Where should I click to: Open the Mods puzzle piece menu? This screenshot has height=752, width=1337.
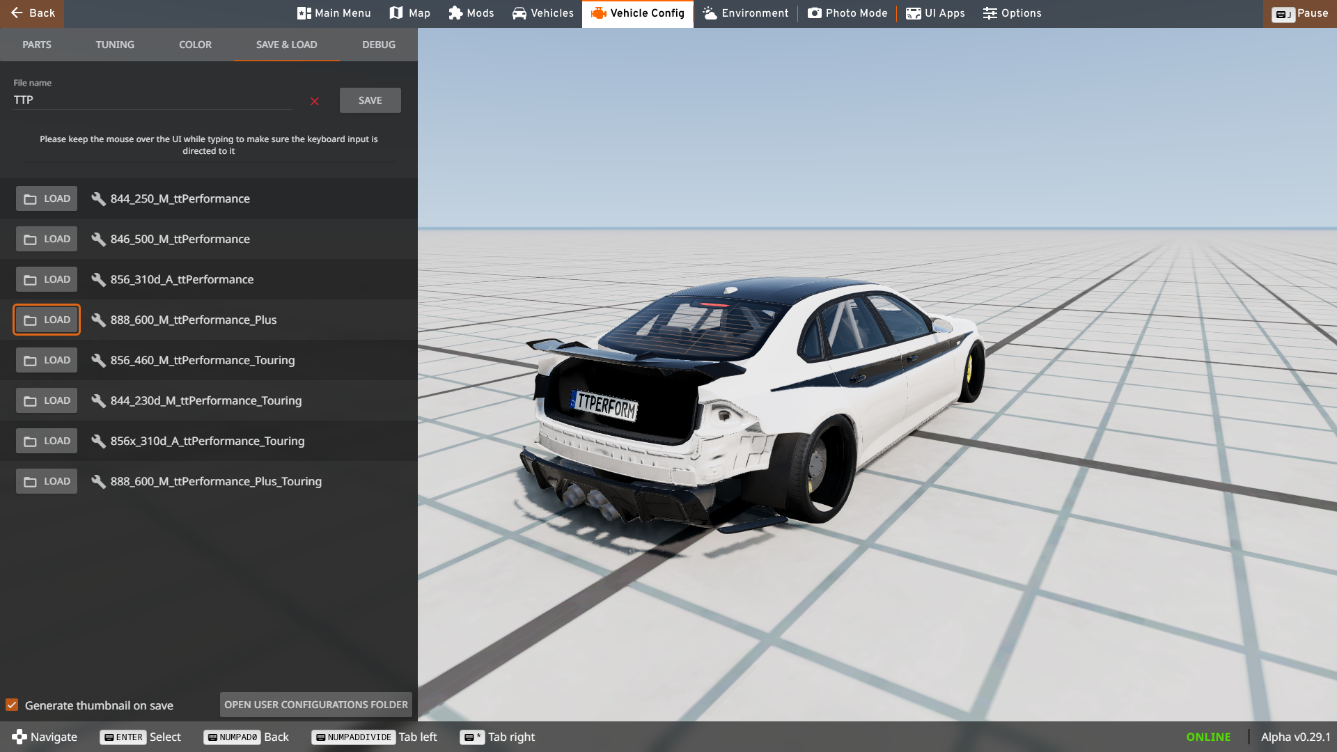pyautogui.click(x=471, y=13)
